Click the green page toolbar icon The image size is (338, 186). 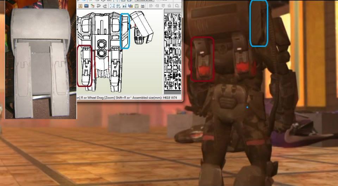coord(137,6)
